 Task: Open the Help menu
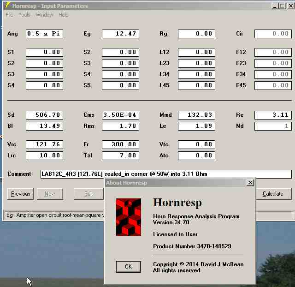click(x=64, y=15)
